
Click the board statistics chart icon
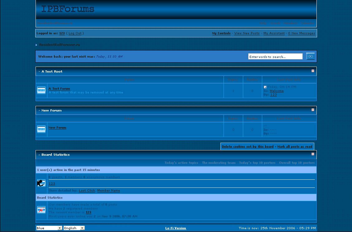[x=41, y=210]
